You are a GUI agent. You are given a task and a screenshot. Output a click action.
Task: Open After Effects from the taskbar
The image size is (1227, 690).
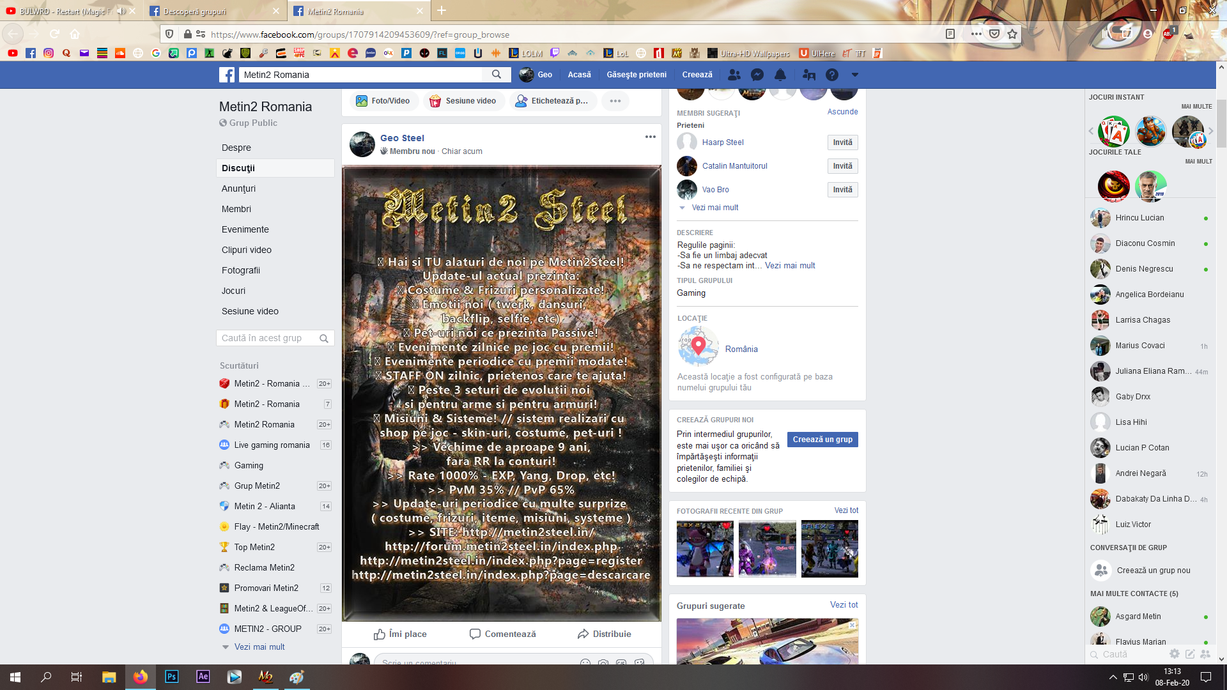[203, 677]
